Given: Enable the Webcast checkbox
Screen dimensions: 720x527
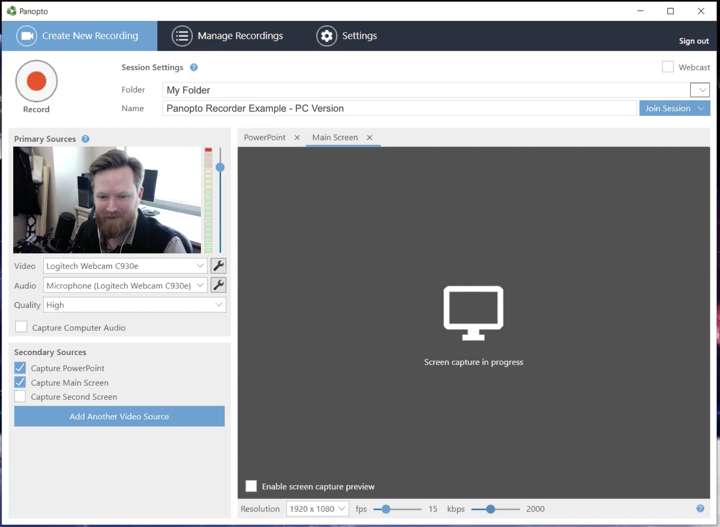Looking at the screenshot, I should click(x=667, y=67).
